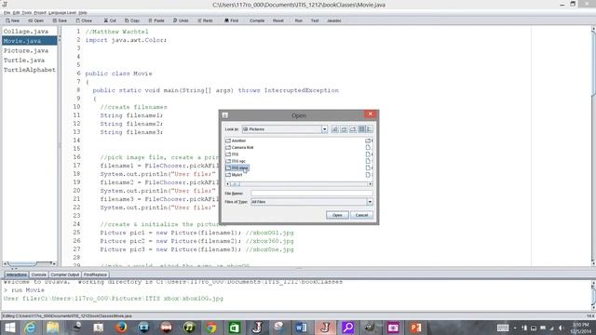The width and height of the screenshot is (596, 335).
Task: Open the Help menu
Action: click(83, 12)
